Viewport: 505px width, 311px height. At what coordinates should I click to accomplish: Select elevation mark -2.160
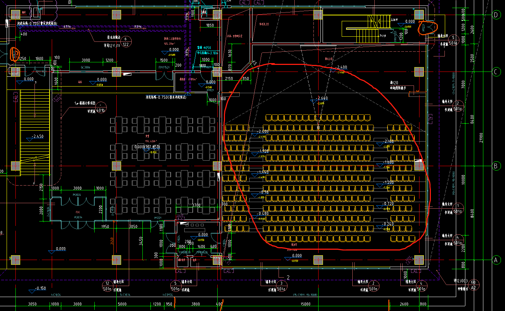click(x=388, y=141)
